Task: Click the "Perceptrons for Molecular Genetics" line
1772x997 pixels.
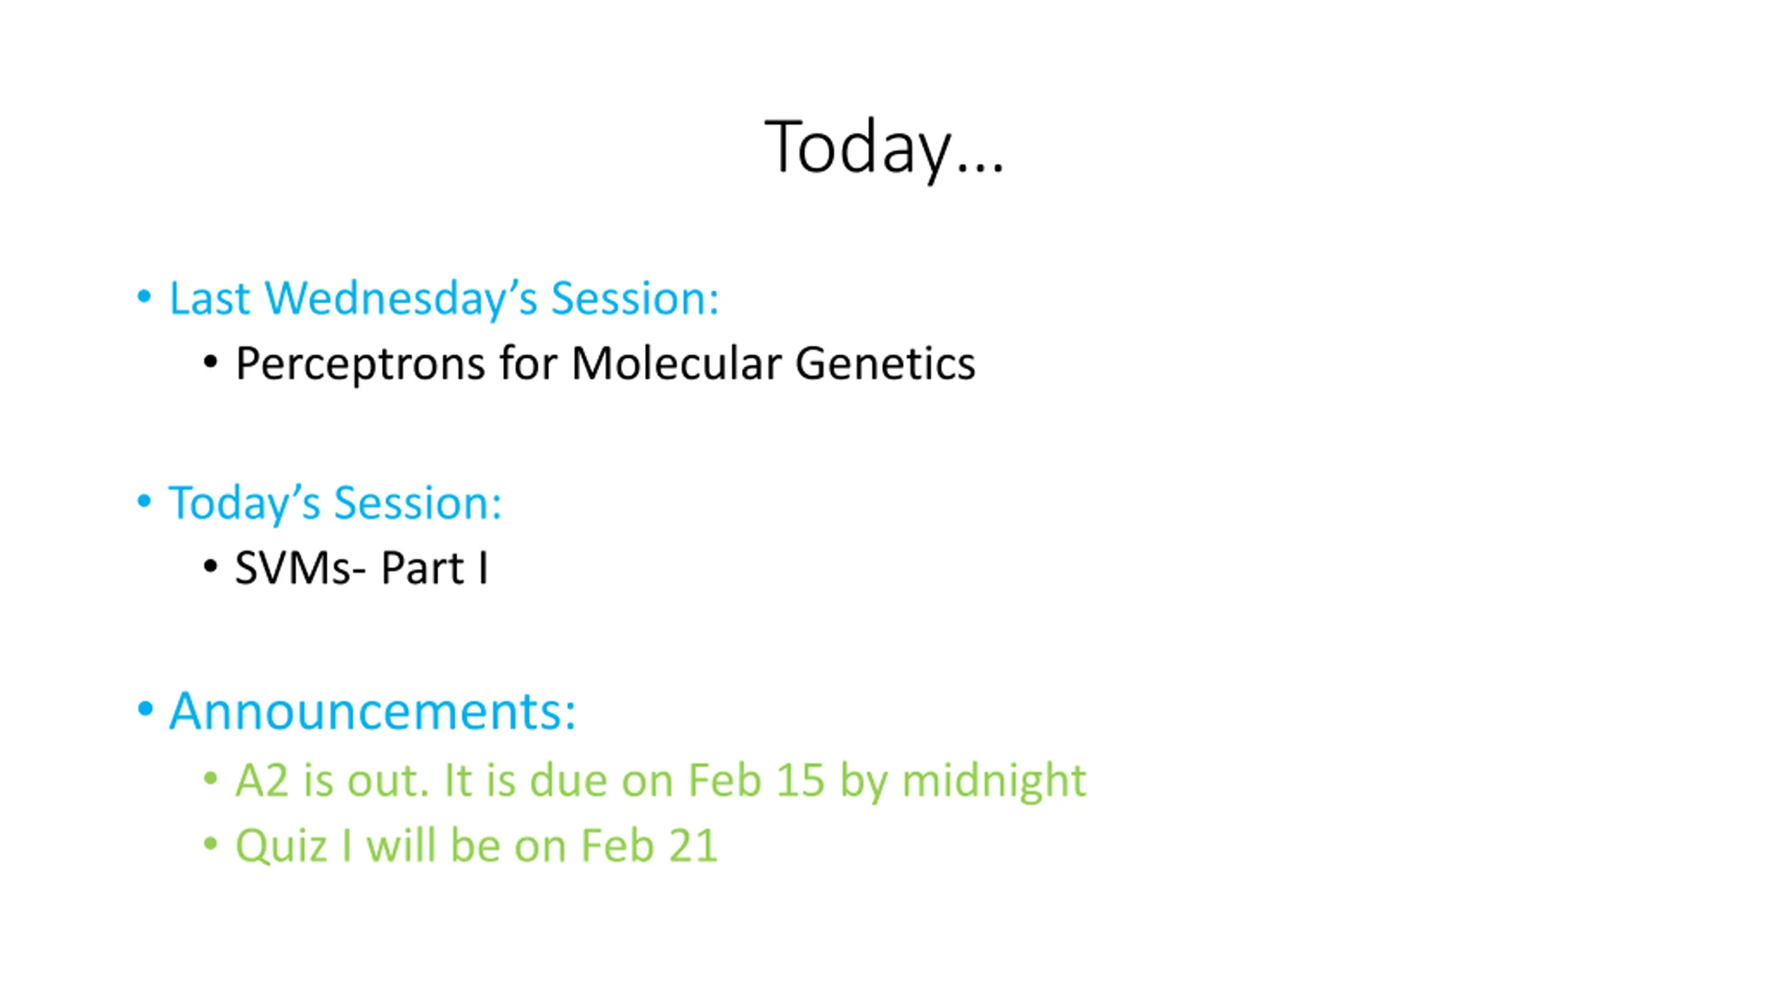Action: (606, 364)
